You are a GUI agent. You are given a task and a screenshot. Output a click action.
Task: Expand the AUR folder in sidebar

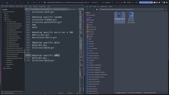pyautogui.click(x=4, y=18)
